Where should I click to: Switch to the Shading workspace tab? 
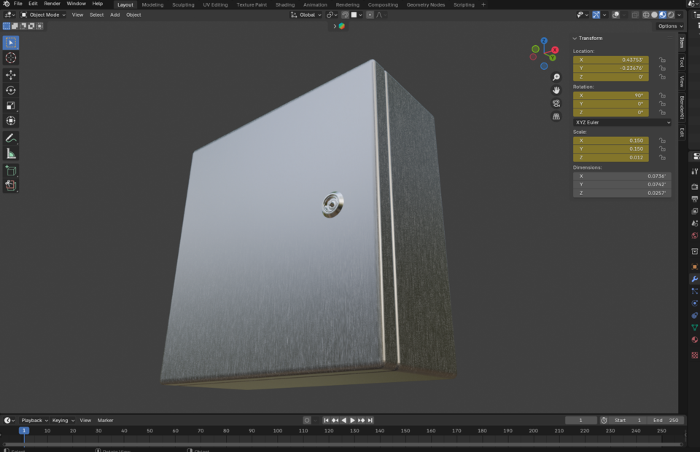(285, 4)
